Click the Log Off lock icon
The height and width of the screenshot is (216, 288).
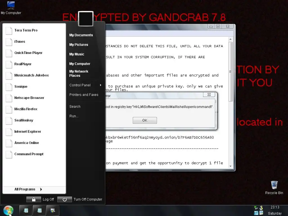pos(34,199)
